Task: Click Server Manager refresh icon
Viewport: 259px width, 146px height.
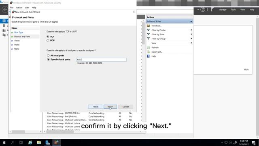Action: pos(203,10)
